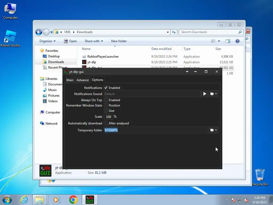Open address bar previous locations dropdown

pos(168,32)
